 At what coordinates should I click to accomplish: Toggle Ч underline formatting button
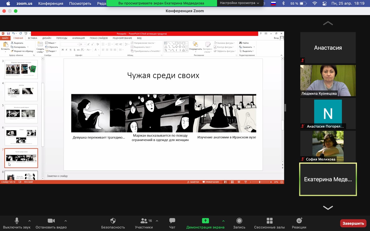pos(70,50)
